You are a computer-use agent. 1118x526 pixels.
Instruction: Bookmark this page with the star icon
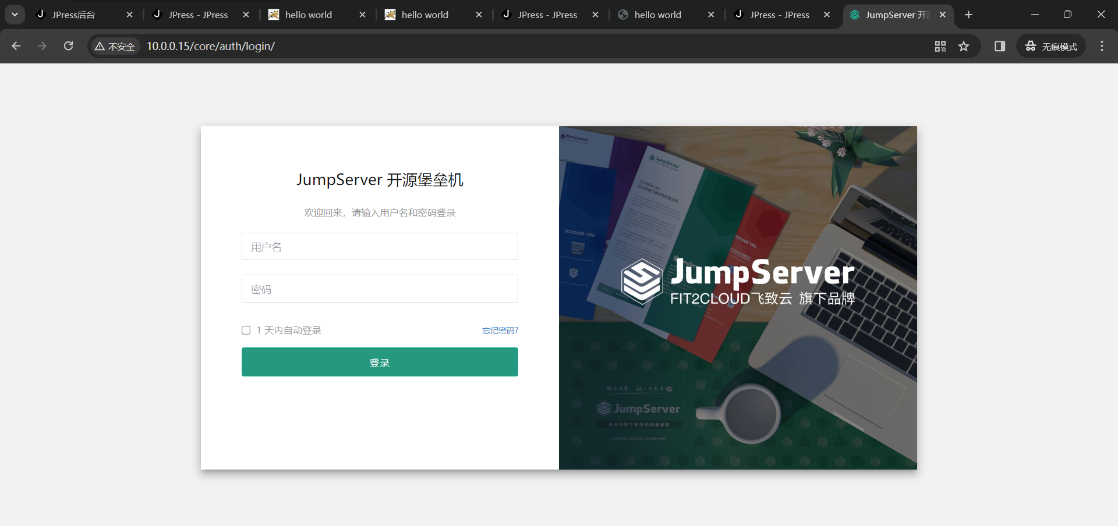[964, 46]
